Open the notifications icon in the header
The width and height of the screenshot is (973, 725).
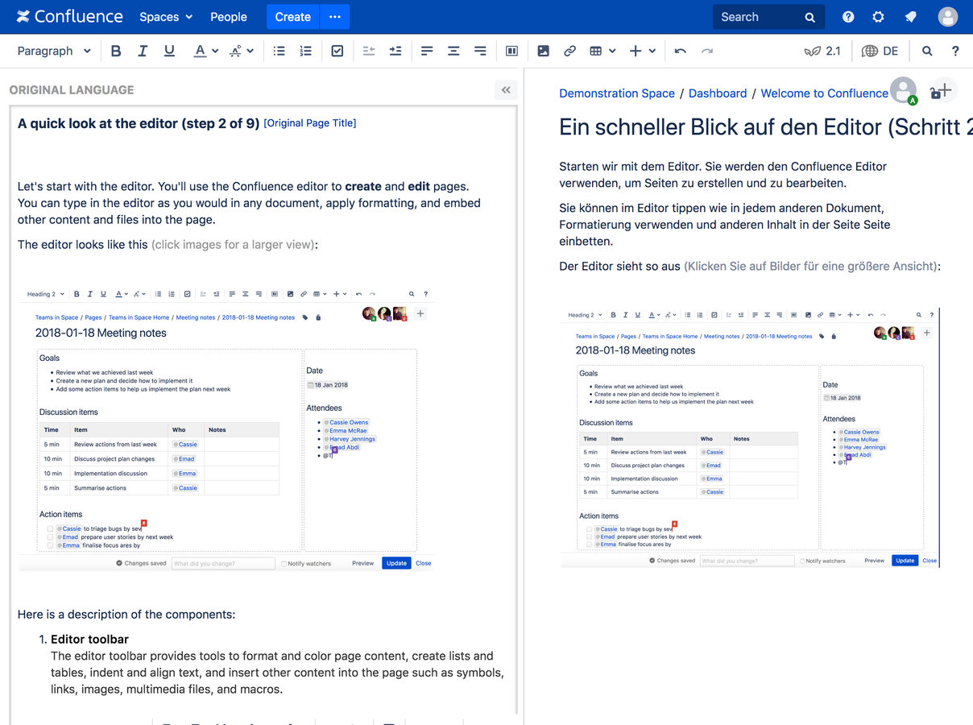click(910, 17)
